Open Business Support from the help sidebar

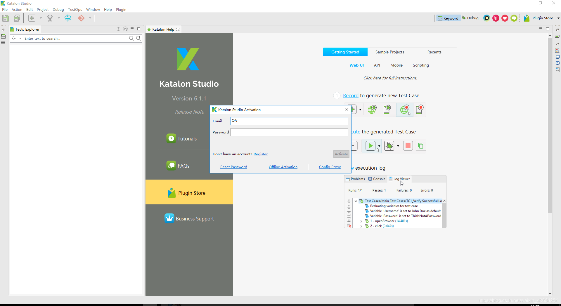(189, 218)
